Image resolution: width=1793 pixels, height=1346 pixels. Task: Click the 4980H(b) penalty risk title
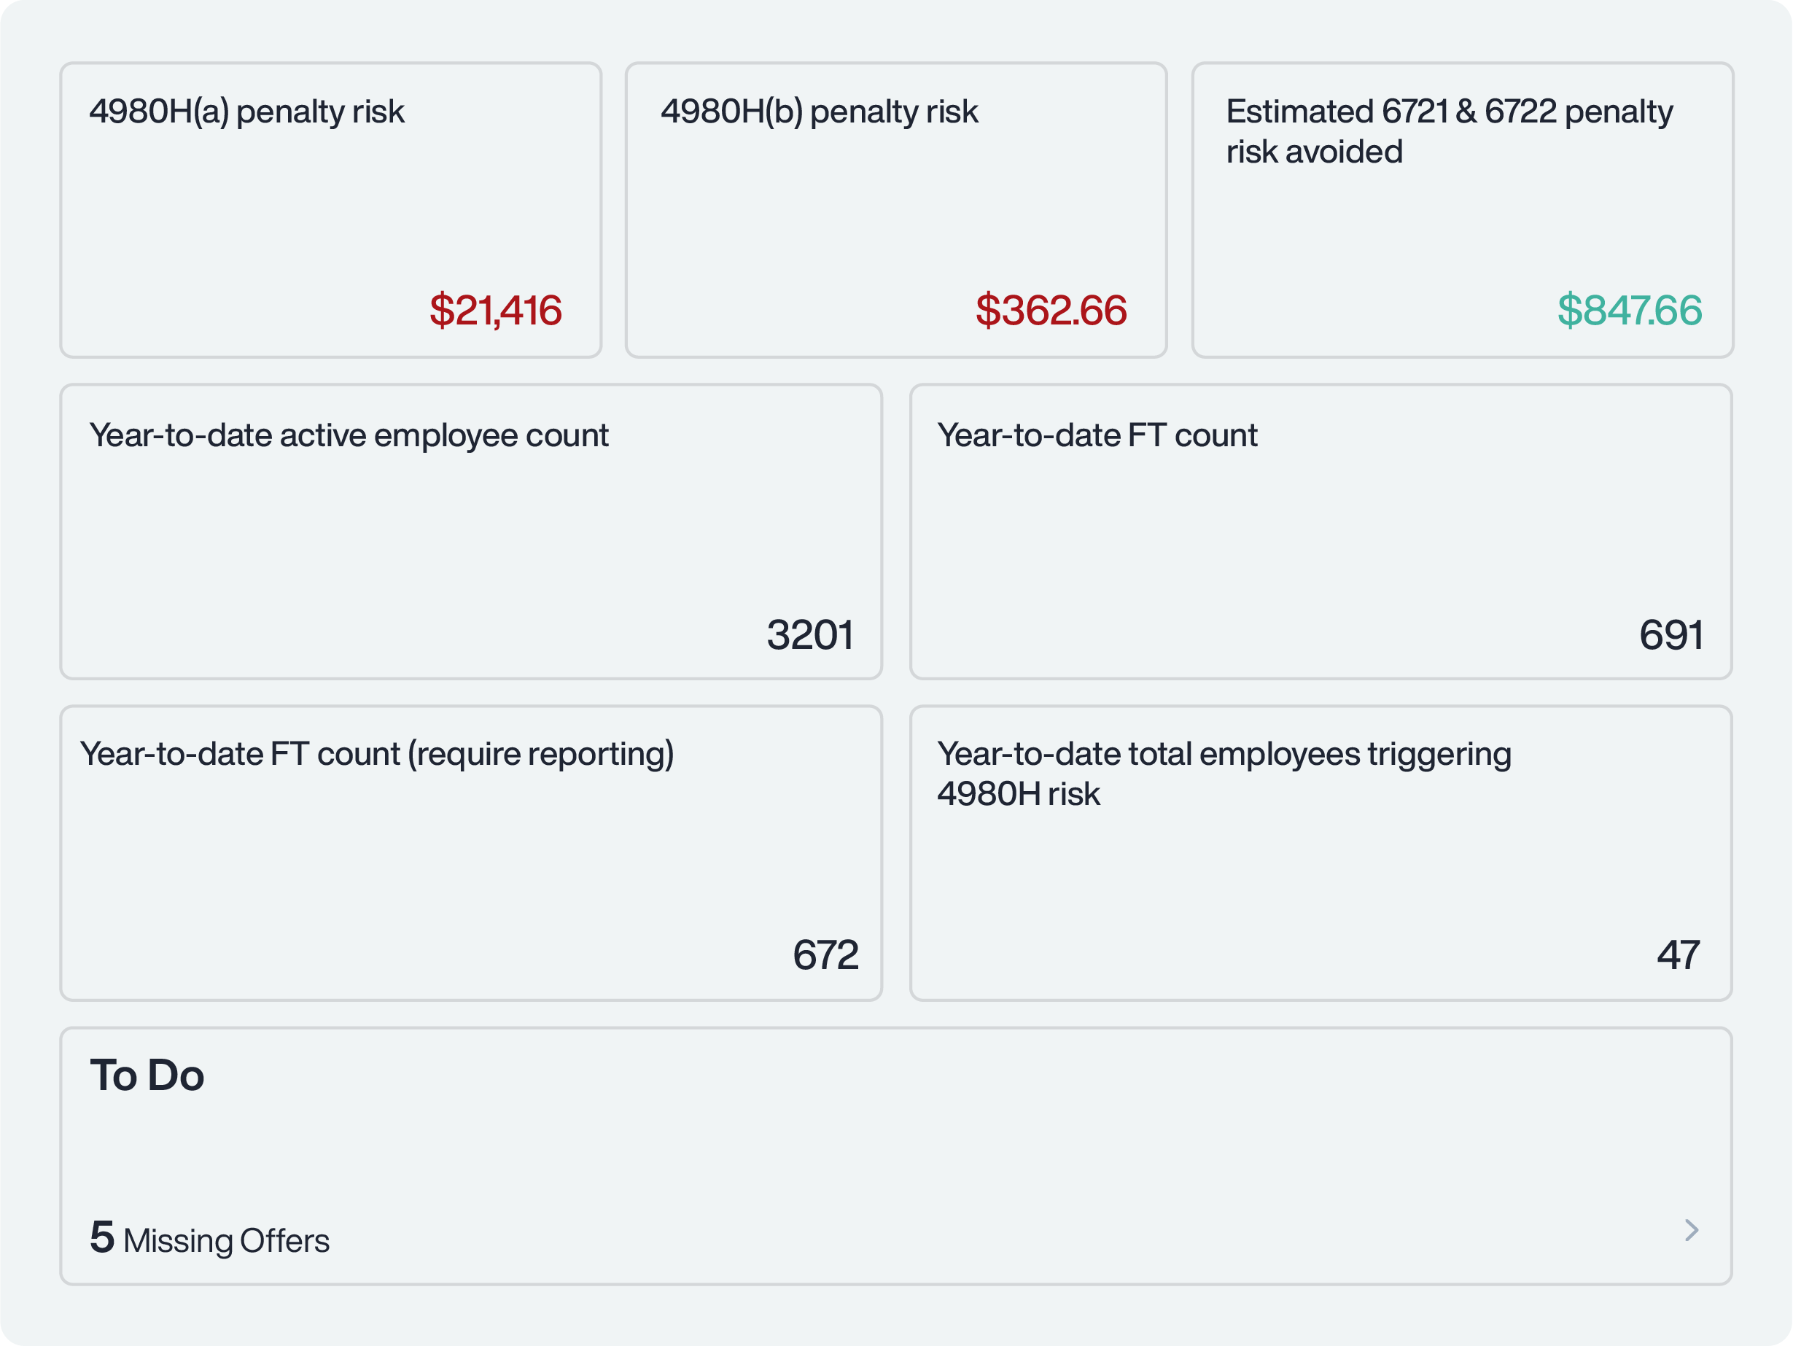[819, 112]
